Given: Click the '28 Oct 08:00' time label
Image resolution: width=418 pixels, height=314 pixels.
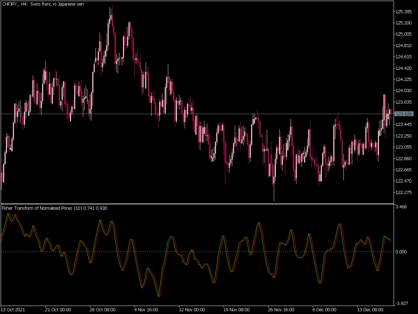Looking at the screenshot, I should pyautogui.click(x=103, y=310).
